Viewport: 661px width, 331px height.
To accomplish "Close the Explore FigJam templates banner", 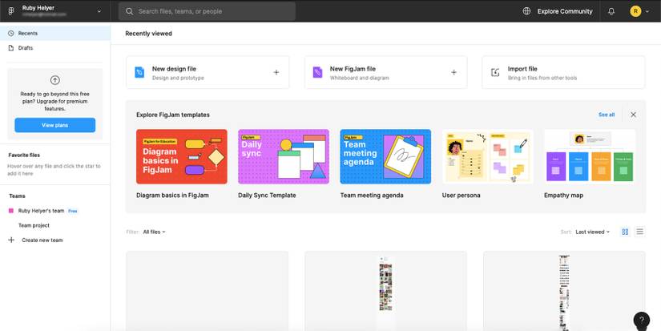I will click(x=633, y=115).
